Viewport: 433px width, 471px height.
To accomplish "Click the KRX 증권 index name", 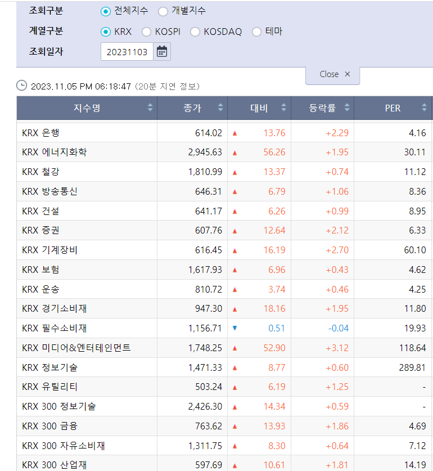I will [40, 230].
